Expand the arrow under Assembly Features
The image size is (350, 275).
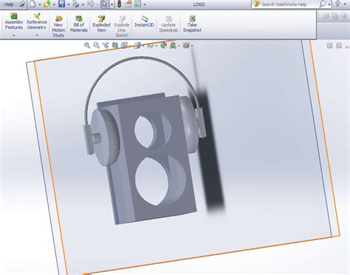point(14,35)
